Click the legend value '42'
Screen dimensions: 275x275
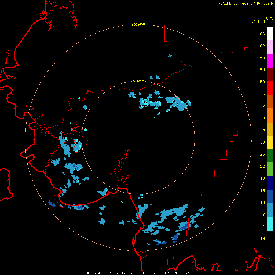(x=262, y=106)
